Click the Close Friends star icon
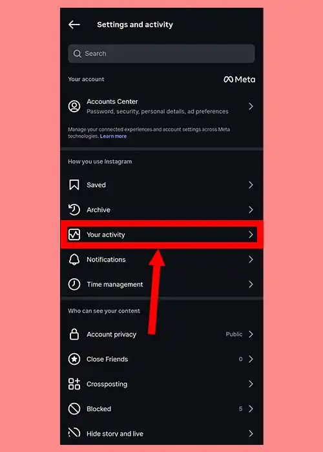 (x=74, y=359)
